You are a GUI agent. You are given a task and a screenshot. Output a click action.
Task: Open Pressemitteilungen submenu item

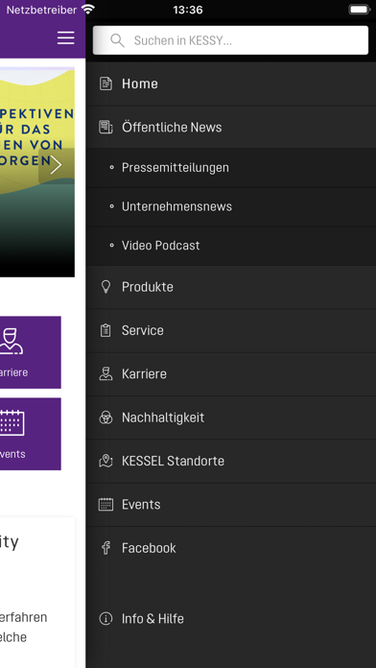click(x=231, y=168)
